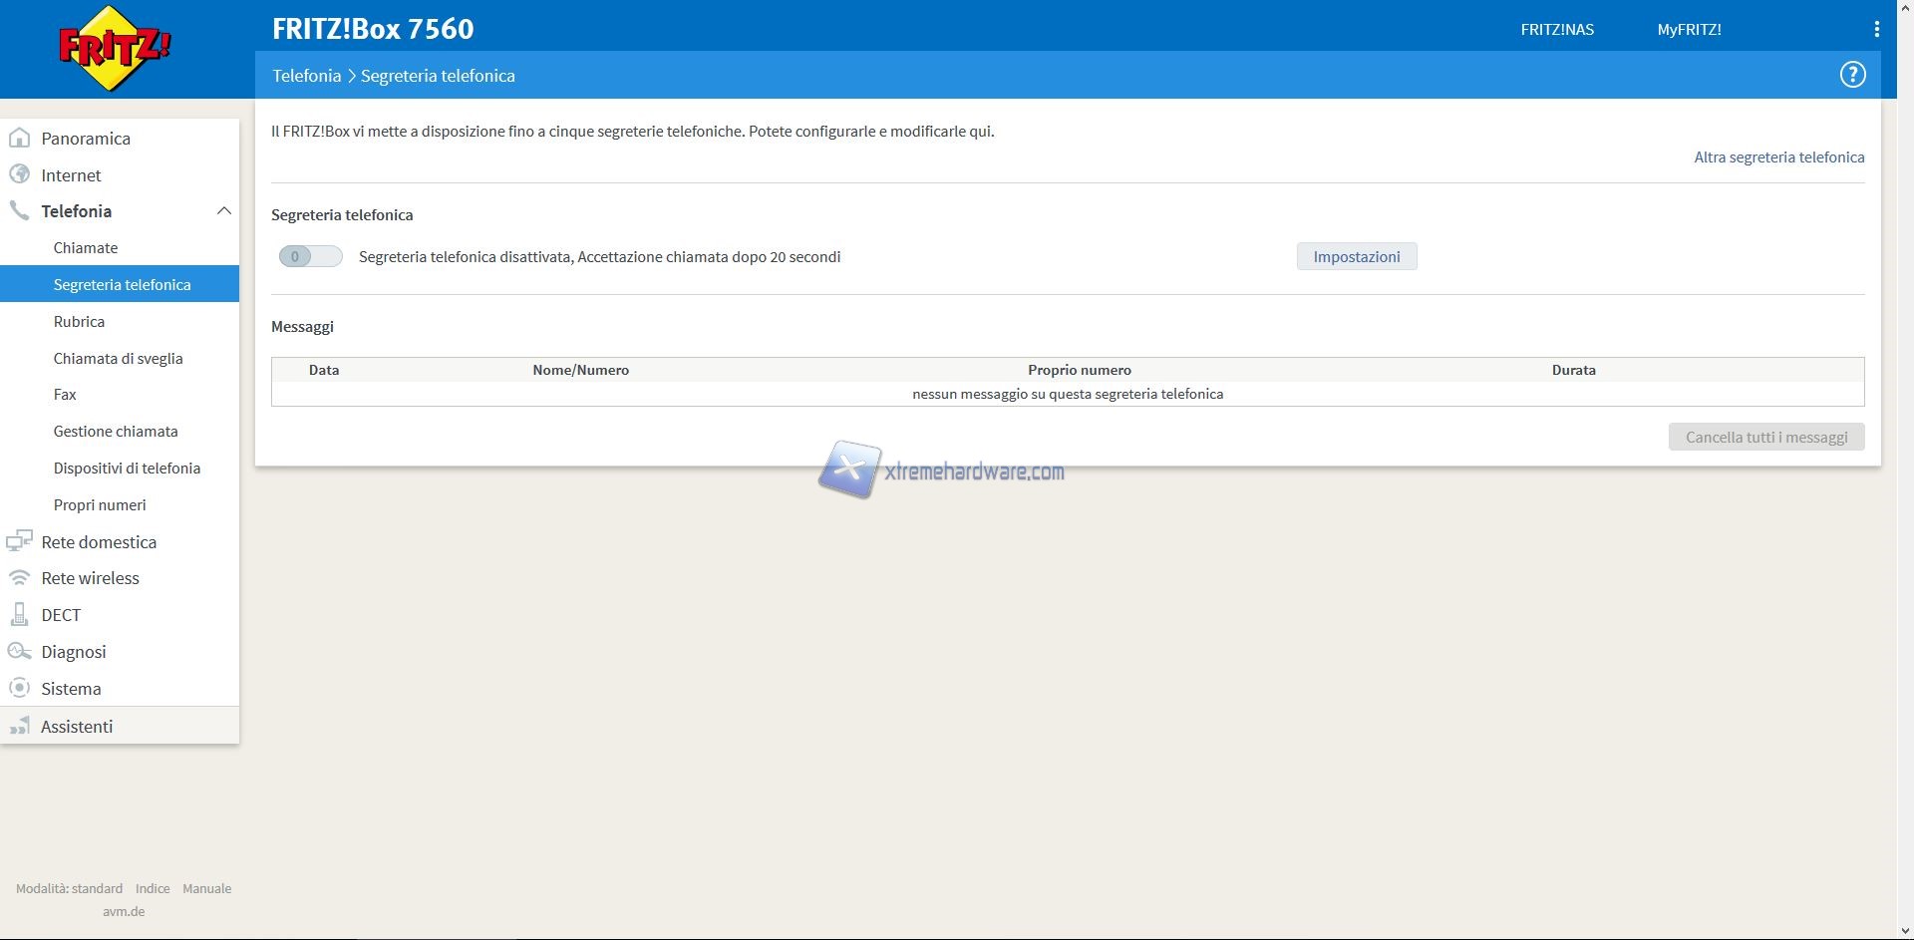Open the three-dot options menu
Image resolution: width=1914 pixels, height=940 pixels.
tap(1876, 30)
